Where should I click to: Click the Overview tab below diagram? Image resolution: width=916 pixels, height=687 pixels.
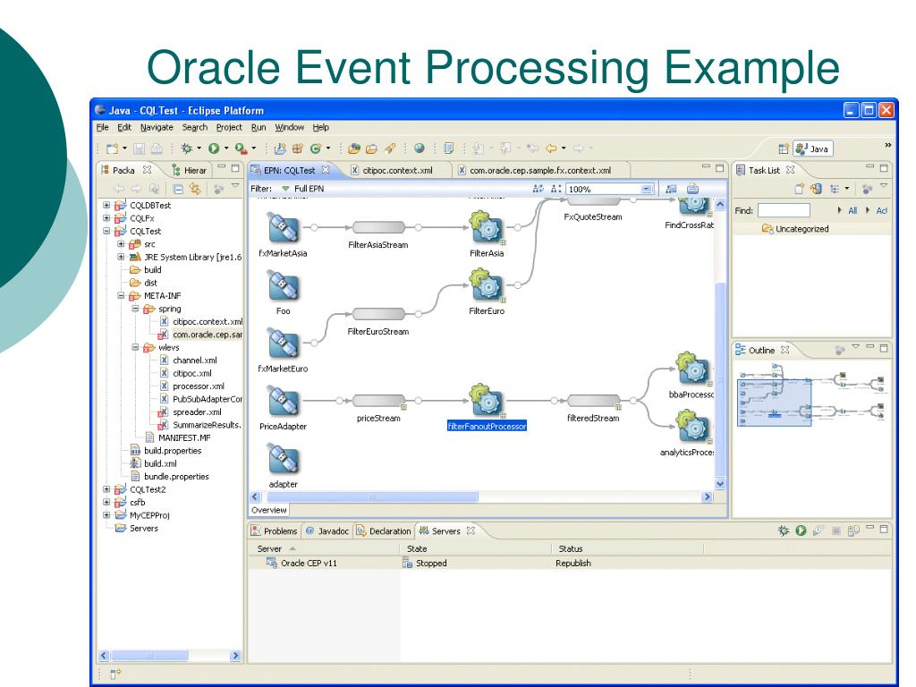pyautogui.click(x=269, y=510)
